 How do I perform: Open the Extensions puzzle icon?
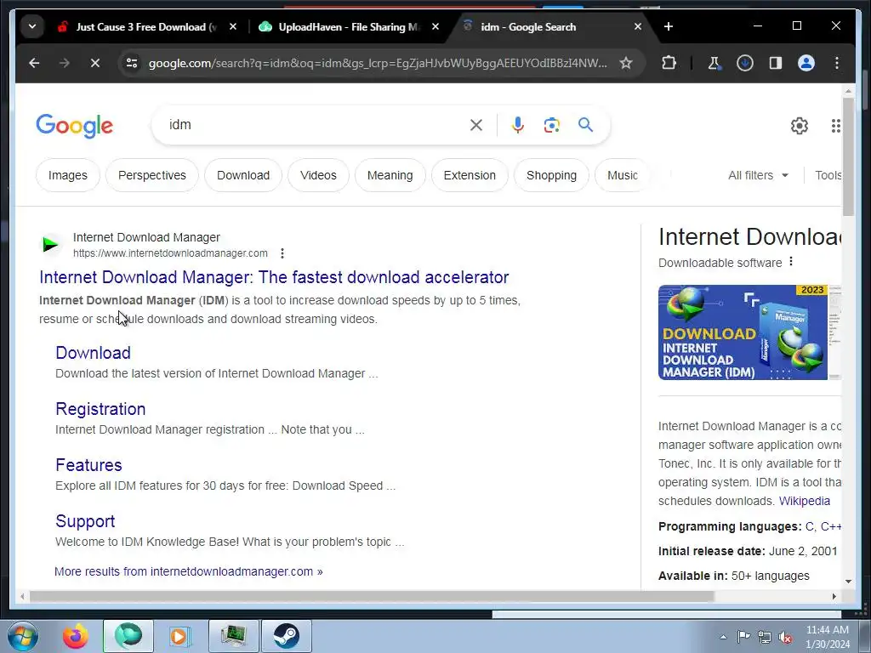pyautogui.click(x=669, y=63)
